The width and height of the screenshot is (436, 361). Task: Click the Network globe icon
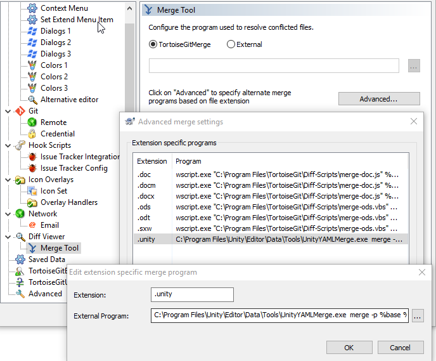tap(20, 214)
